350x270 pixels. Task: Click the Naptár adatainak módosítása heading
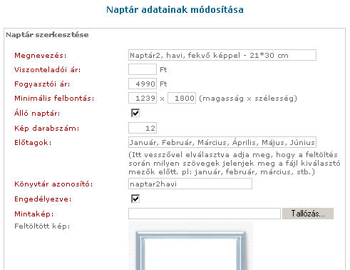(175, 10)
